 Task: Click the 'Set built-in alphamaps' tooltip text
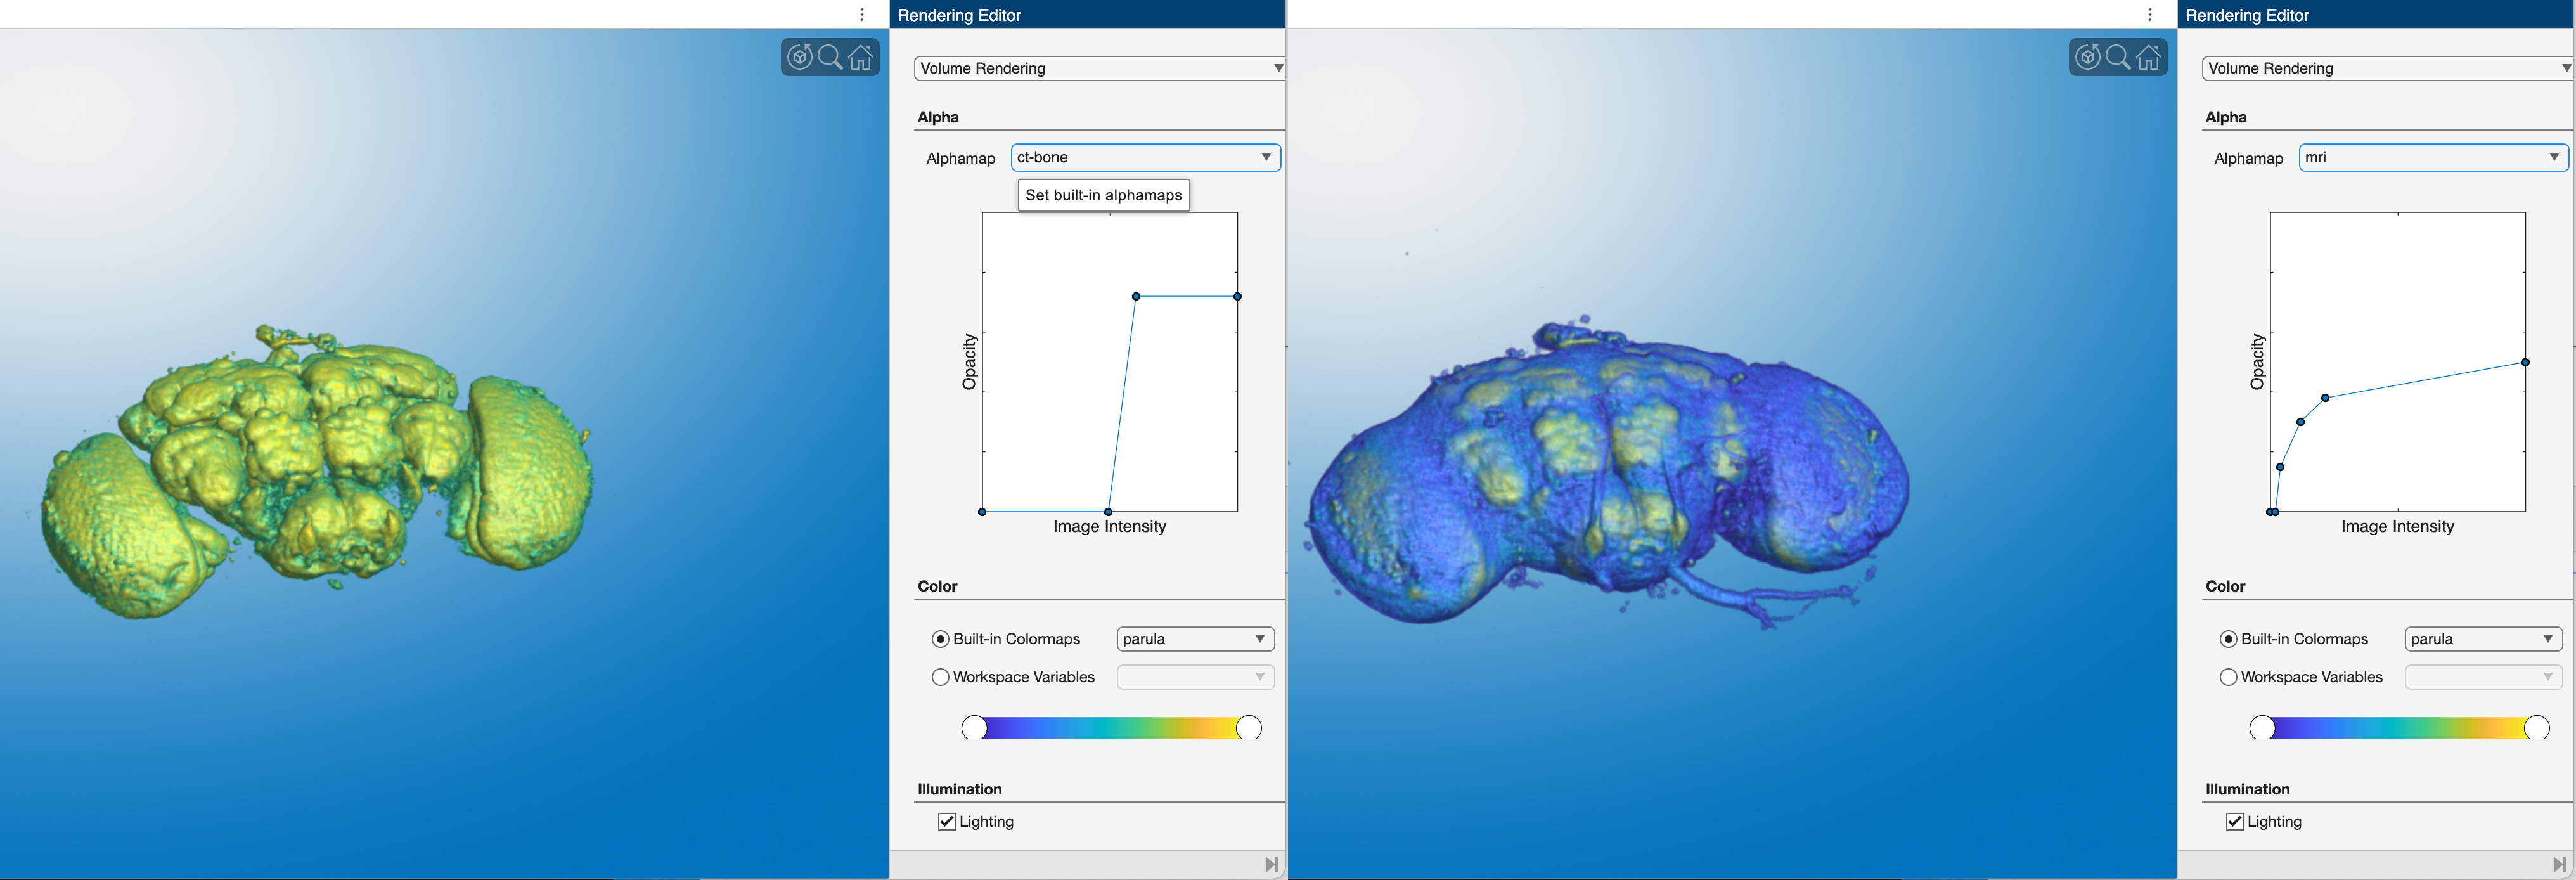point(1103,195)
